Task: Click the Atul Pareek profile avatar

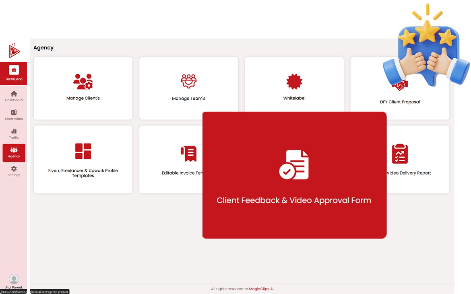Action: pyautogui.click(x=14, y=279)
